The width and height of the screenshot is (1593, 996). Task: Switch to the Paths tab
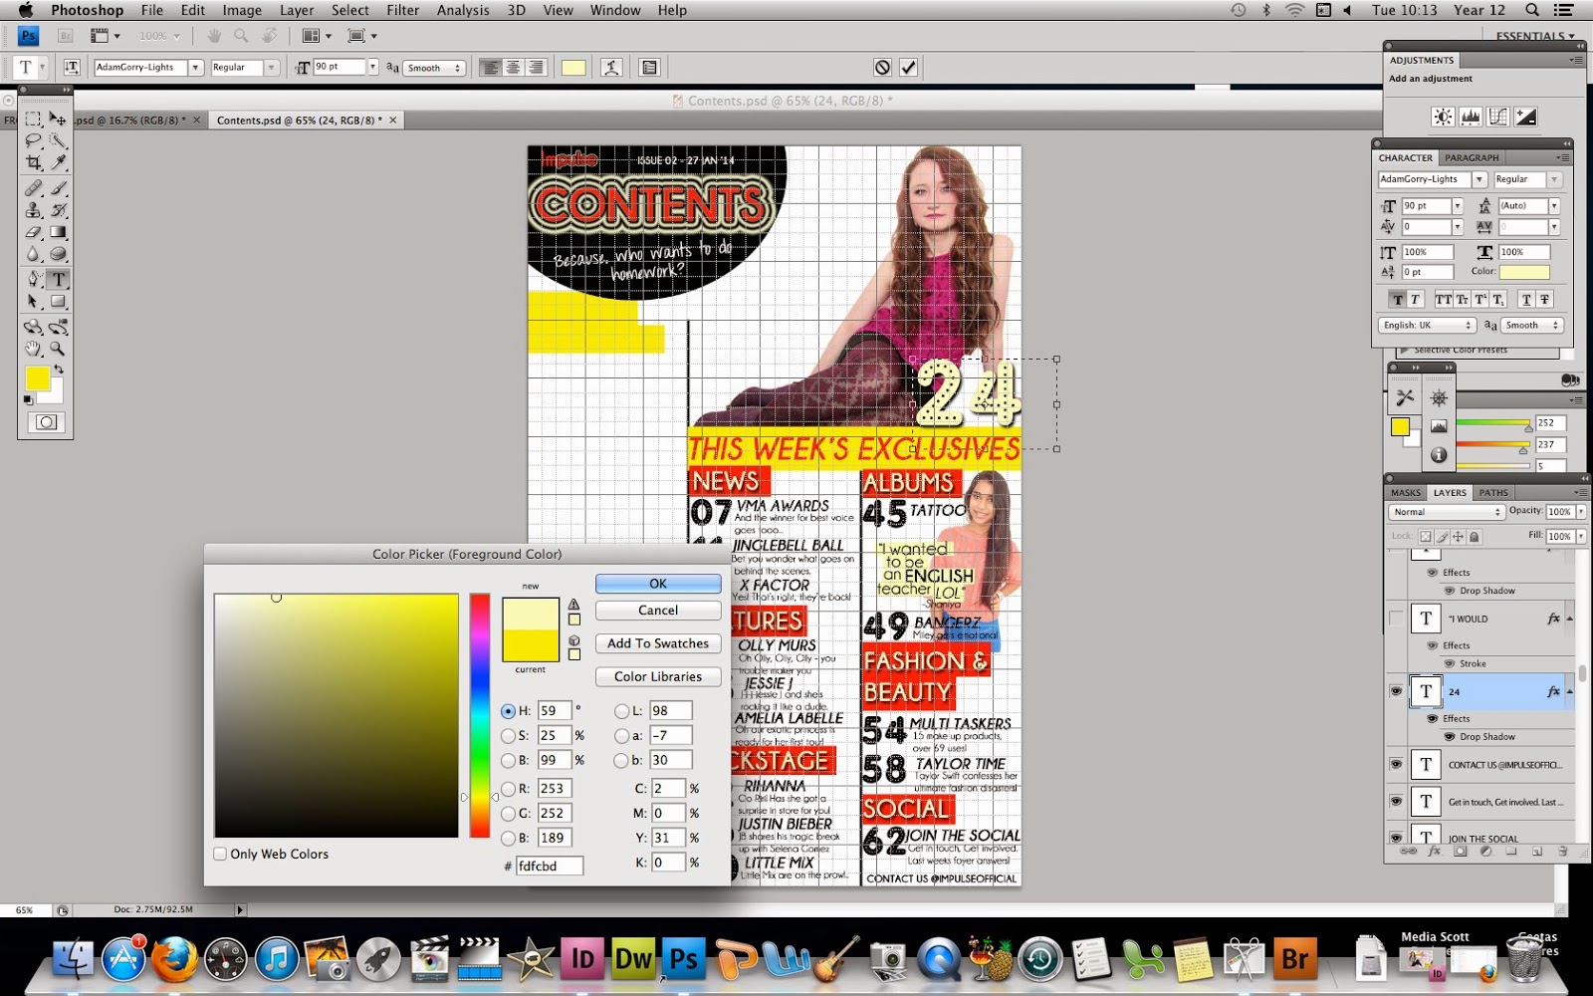pyautogui.click(x=1492, y=492)
